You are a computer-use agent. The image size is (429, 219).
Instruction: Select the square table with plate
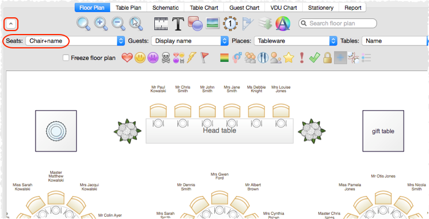click(x=56, y=131)
